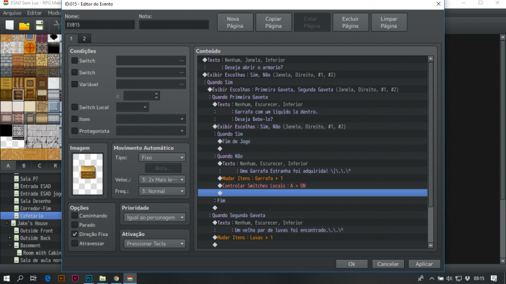
Task: Enable second Switch condition checkbox
Action: click(75, 73)
